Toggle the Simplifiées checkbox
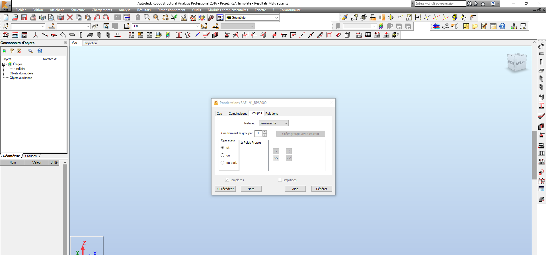546x255 pixels. point(280,180)
